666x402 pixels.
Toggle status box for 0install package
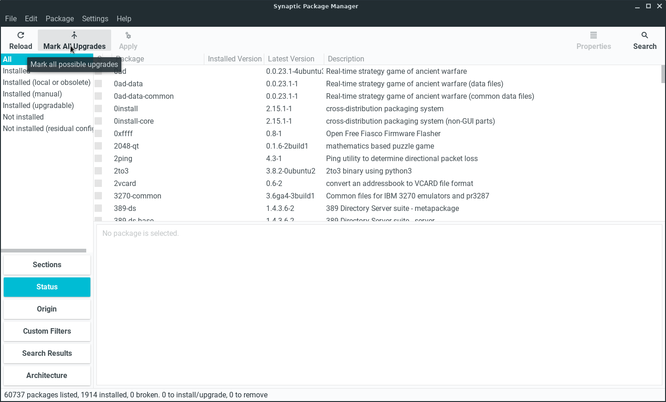click(x=98, y=108)
